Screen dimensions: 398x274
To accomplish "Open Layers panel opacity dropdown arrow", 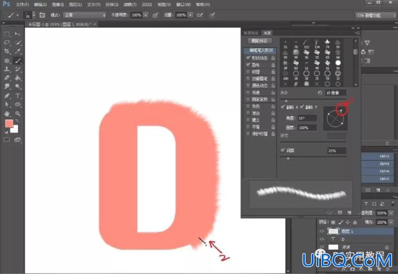I will point(391,213).
